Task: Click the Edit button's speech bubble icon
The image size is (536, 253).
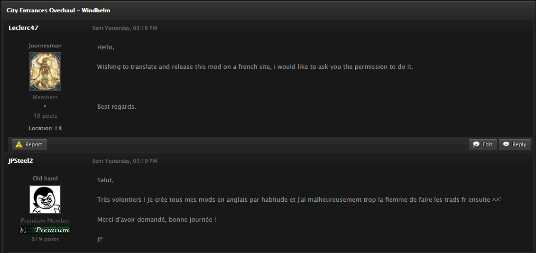Action: coord(476,144)
